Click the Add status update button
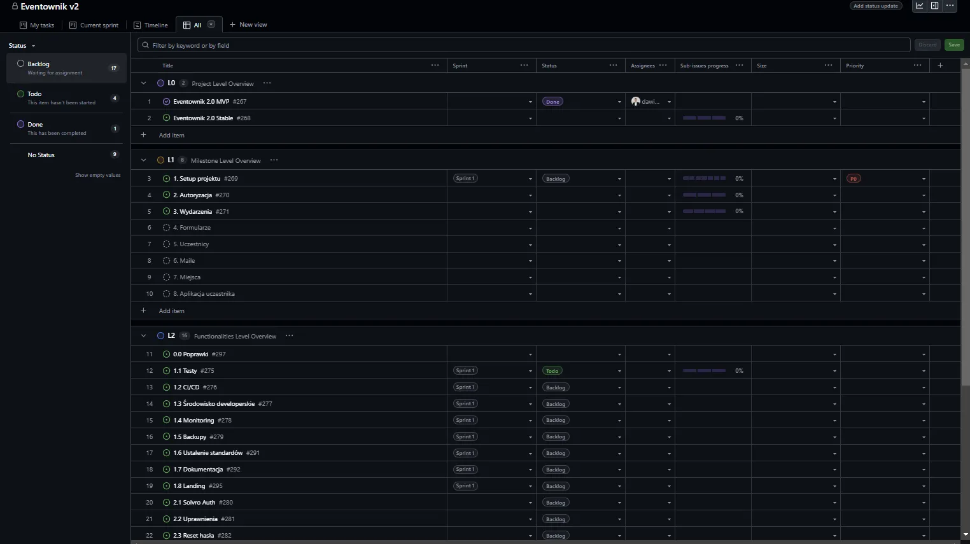This screenshot has height=544, width=970. coord(876,6)
